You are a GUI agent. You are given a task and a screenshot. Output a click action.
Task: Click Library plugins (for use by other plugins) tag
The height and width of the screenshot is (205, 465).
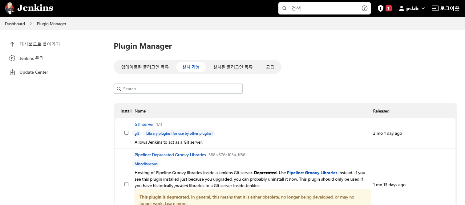pyautogui.click(x=179, y=133)
